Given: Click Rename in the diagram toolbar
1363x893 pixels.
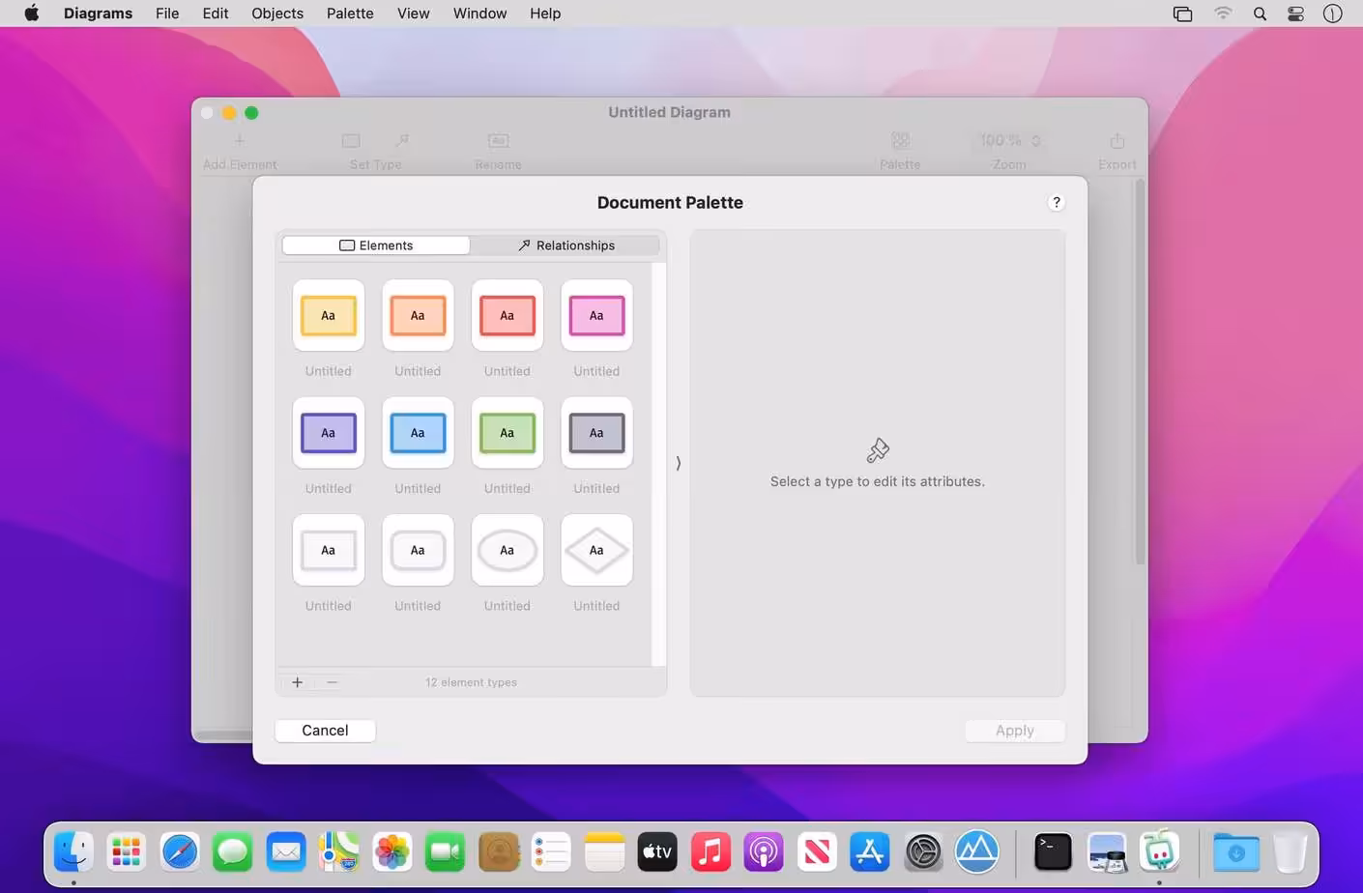Looking at the screenshot, I should (498, 151).
